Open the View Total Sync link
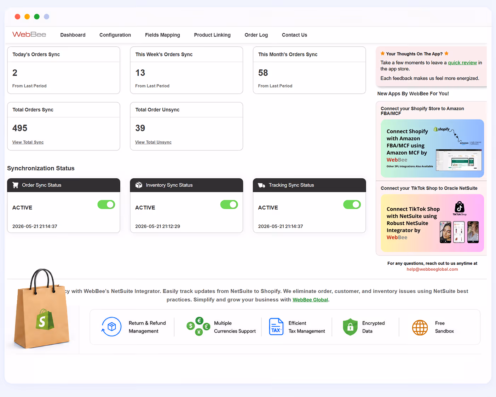Viewport: 496px width, 397px height. click(x=28, y=142)
